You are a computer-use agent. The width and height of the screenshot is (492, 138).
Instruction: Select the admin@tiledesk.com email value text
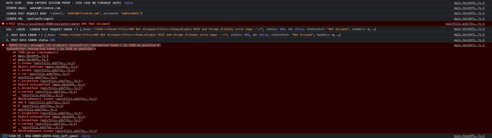pyautogui.click(x=45, y=8)
